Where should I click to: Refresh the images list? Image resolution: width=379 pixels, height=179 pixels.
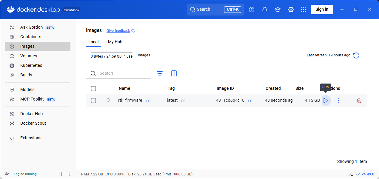pos(356,55)
